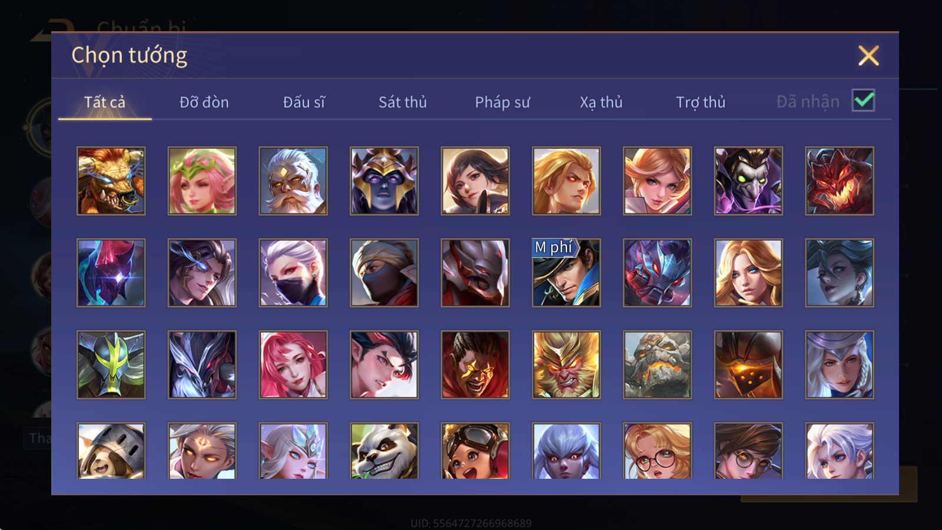Image resolution: width=942 pixels, height=530 pixels.
Task: Go to the 'Đấu sĩ' tab
Action: (304, 102)
